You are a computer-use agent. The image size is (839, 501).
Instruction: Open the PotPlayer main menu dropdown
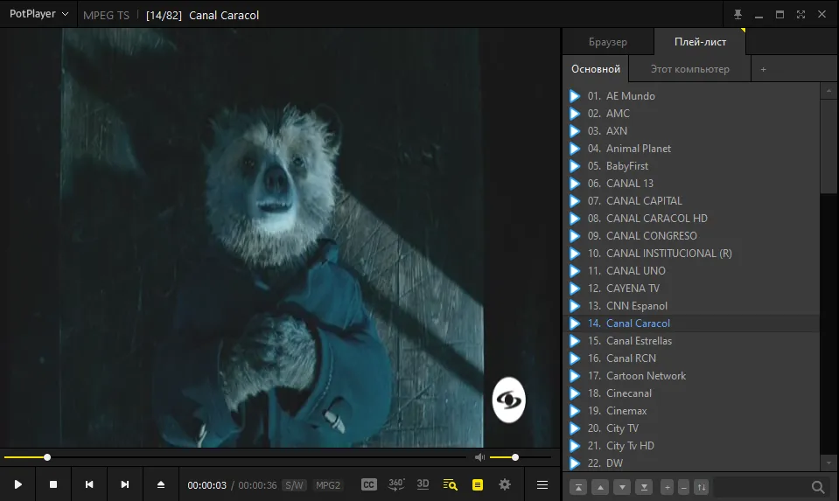(x=38, y=14)
